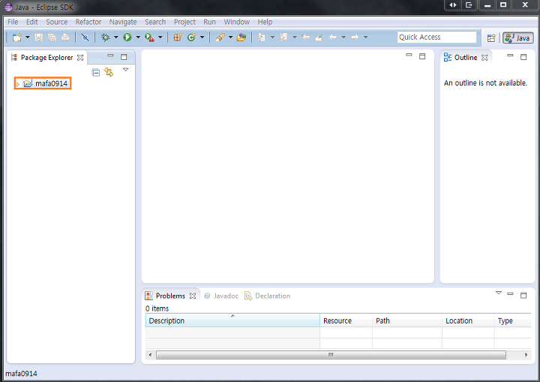Screen dimensions: 540x382
Task: Minimize the editor area
Action: pos(409,55)
